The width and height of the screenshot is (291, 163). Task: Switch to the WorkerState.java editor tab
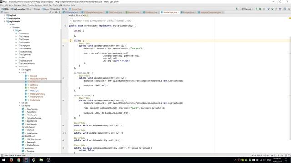tap(170, 12)
